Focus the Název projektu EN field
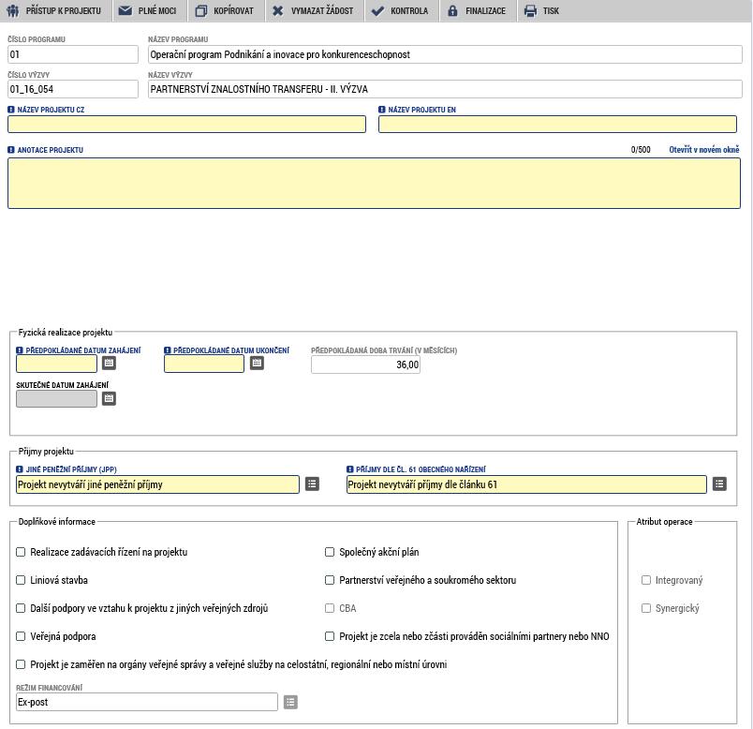This screenshot has width=753, height=729. [x=557, y=125]
